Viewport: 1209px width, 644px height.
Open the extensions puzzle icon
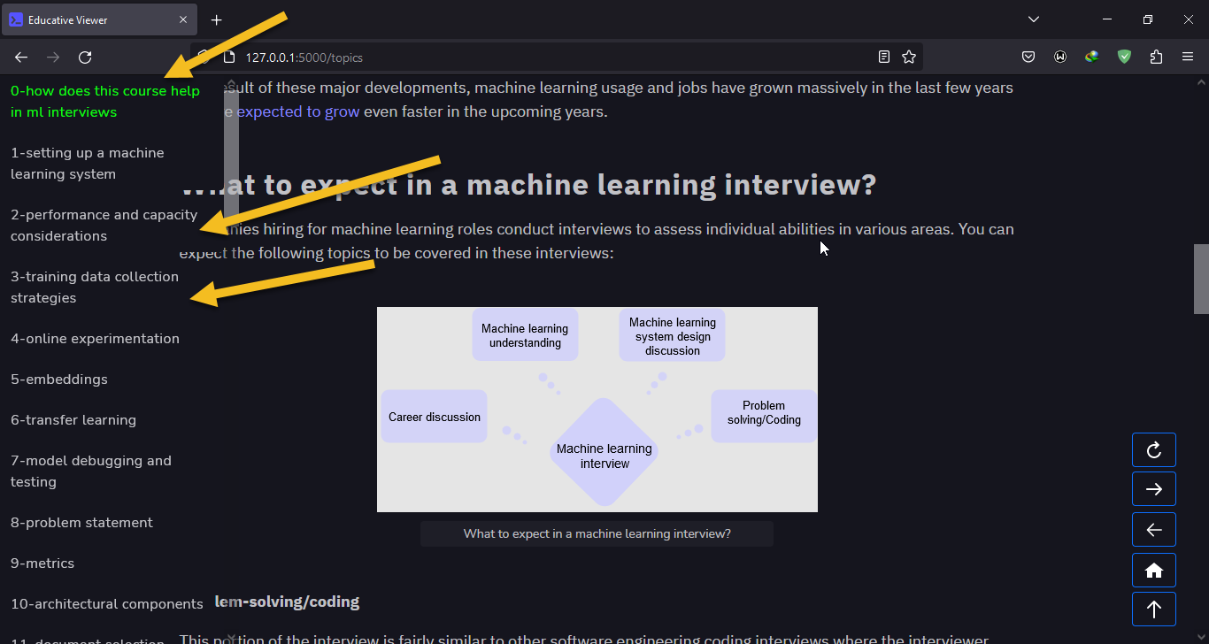coord(1156,57)
